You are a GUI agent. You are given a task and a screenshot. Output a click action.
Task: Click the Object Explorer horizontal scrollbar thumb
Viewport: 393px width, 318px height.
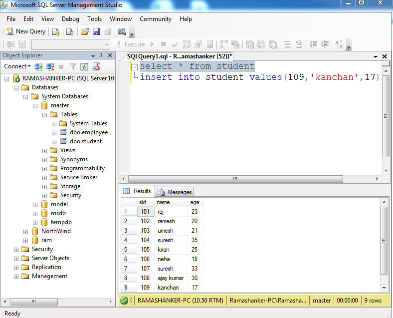(34, 302)
